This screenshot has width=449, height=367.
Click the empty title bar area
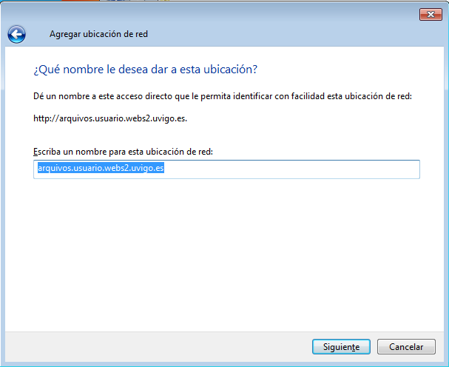(222, 13)
